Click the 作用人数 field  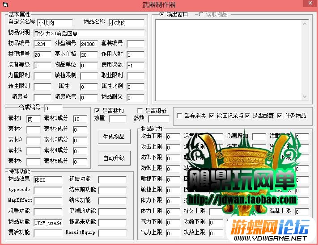tap(136, 55)
